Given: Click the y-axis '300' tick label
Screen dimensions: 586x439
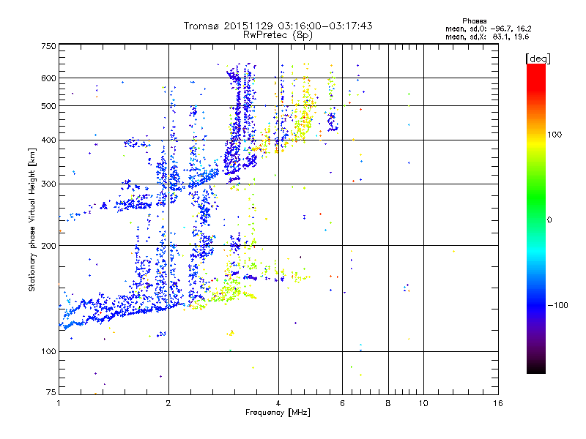Looking at the screenshot, I should tap(49, 184).
